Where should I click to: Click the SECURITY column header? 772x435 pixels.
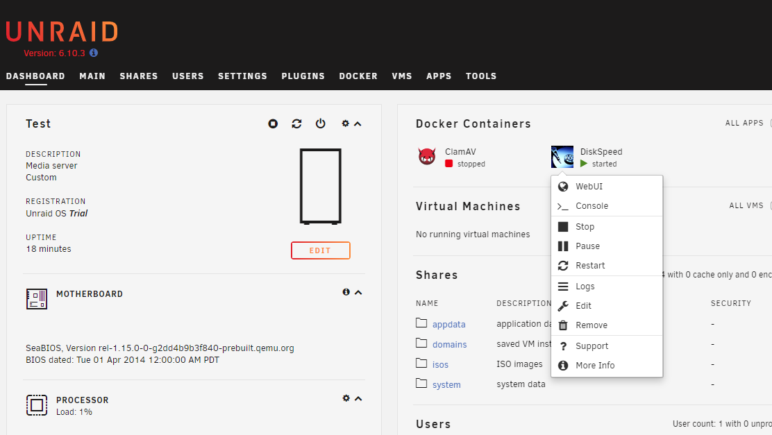click(730, 303)
